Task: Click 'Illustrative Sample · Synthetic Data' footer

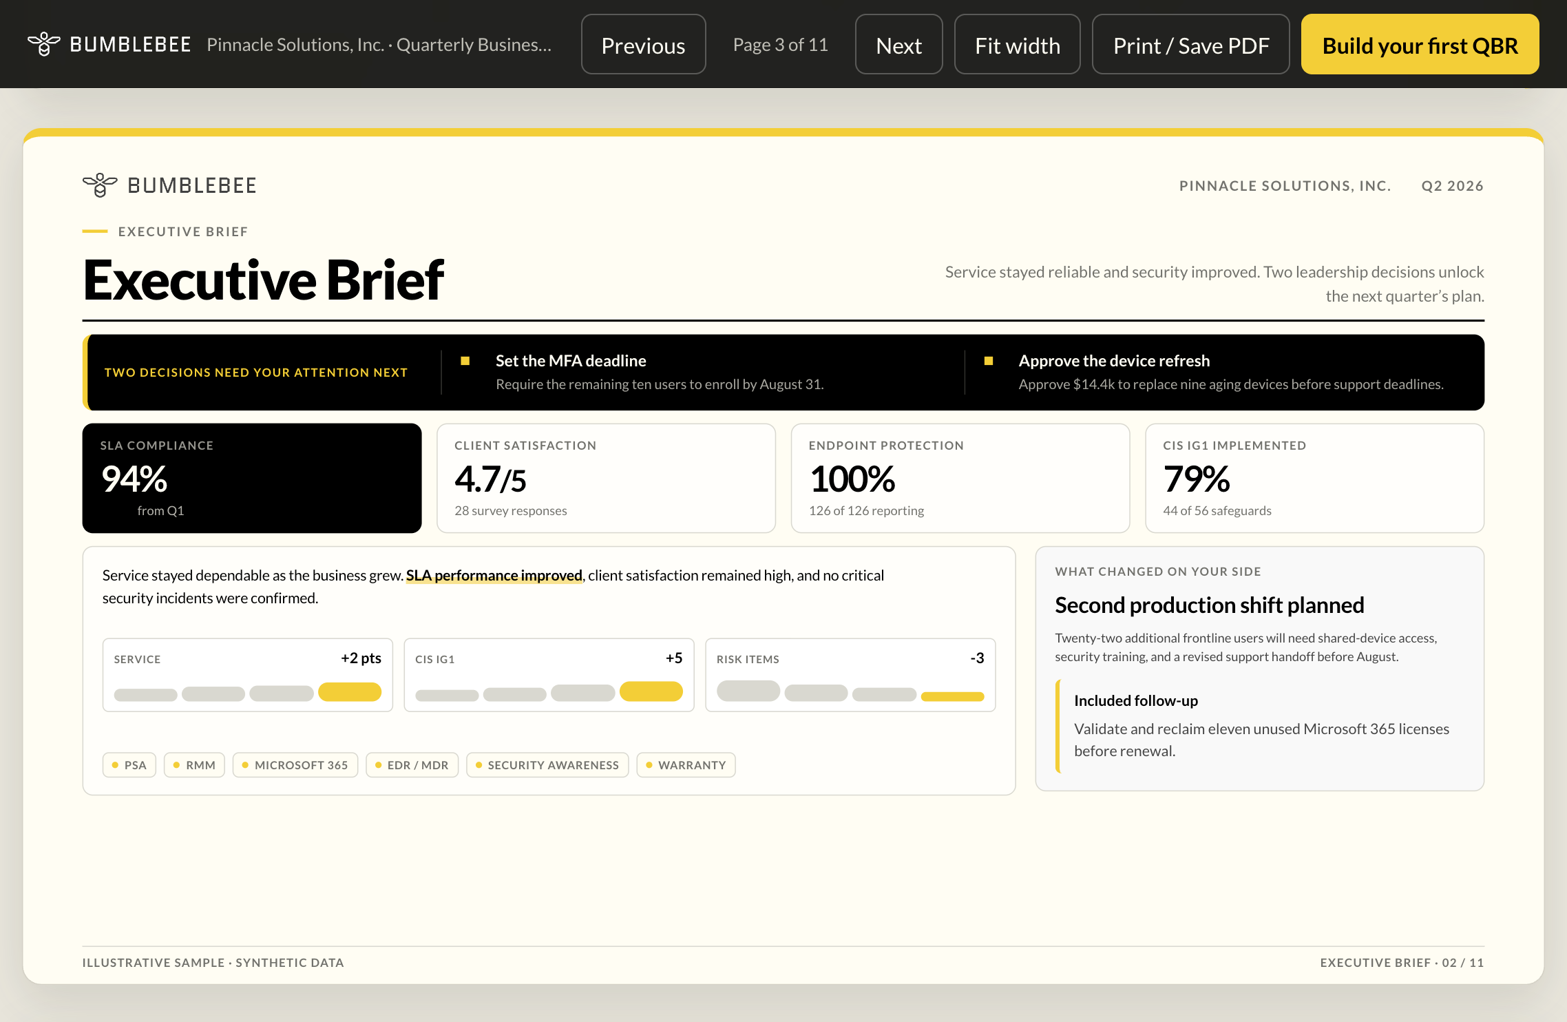Action: click(x=213, y=963)
